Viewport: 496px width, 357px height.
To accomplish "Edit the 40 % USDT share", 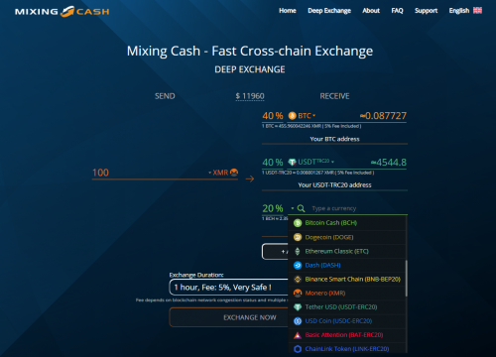I will tap(273, 163).
